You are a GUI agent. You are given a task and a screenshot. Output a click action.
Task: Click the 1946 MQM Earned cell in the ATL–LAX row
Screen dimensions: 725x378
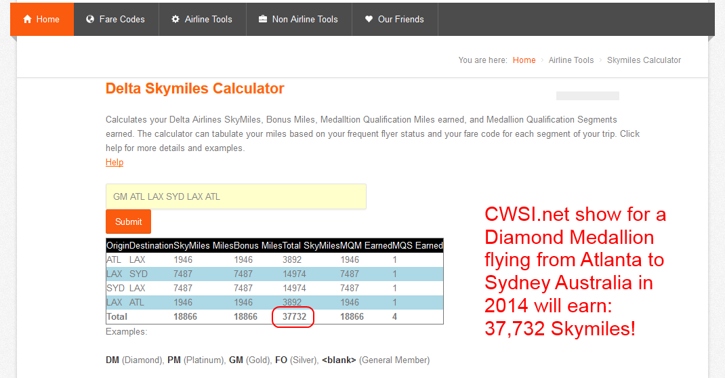tap(350, 259)
